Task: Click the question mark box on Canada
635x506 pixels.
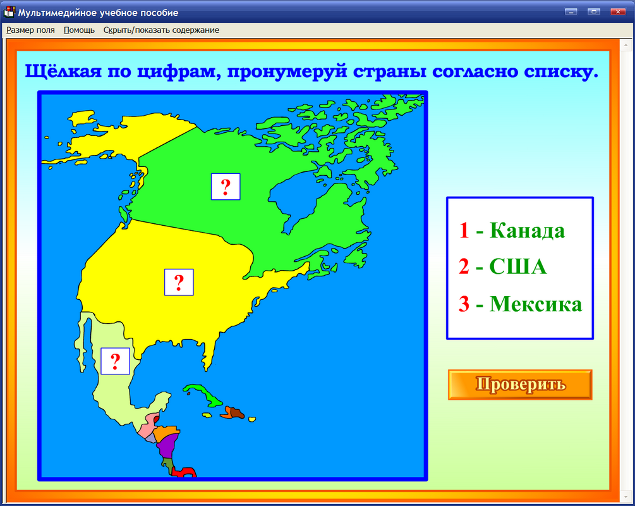Action: [226, 187]
